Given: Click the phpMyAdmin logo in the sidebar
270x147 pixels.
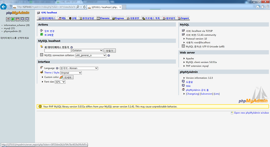Looking at the screenshot, I should point(18,13).
